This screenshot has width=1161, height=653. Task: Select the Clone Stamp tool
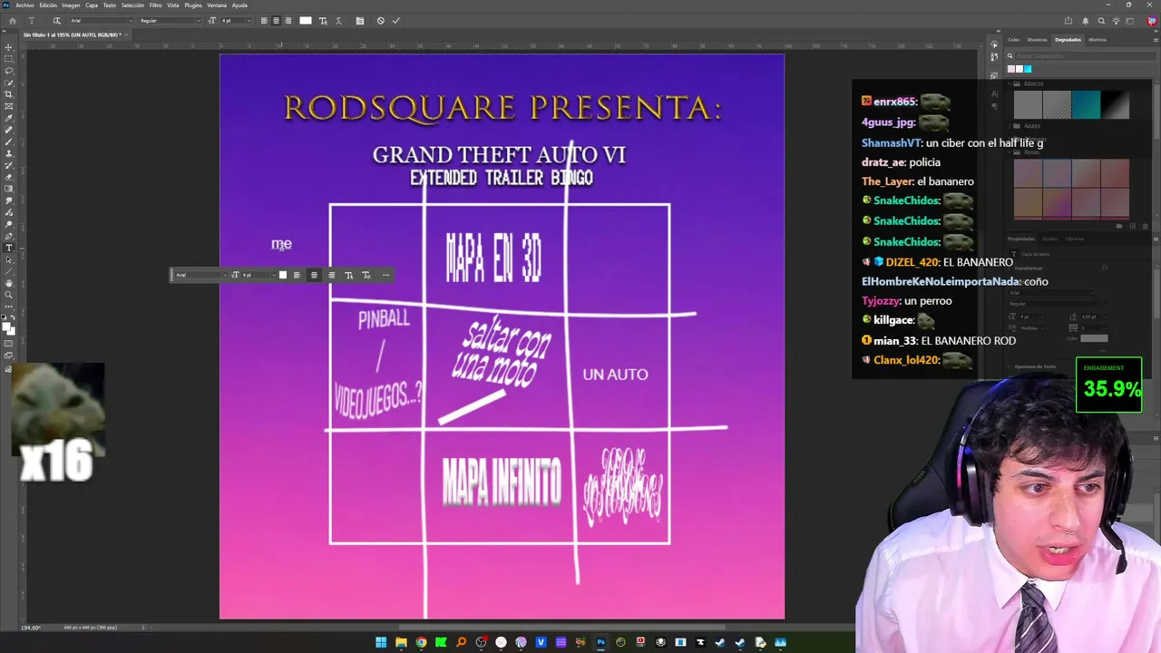coord(9,153)
